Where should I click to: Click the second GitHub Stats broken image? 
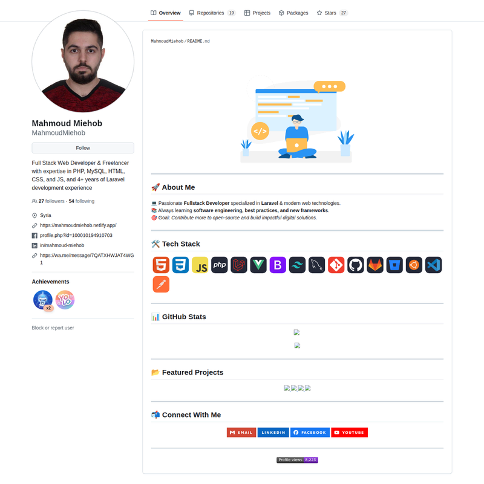point(297,346)
